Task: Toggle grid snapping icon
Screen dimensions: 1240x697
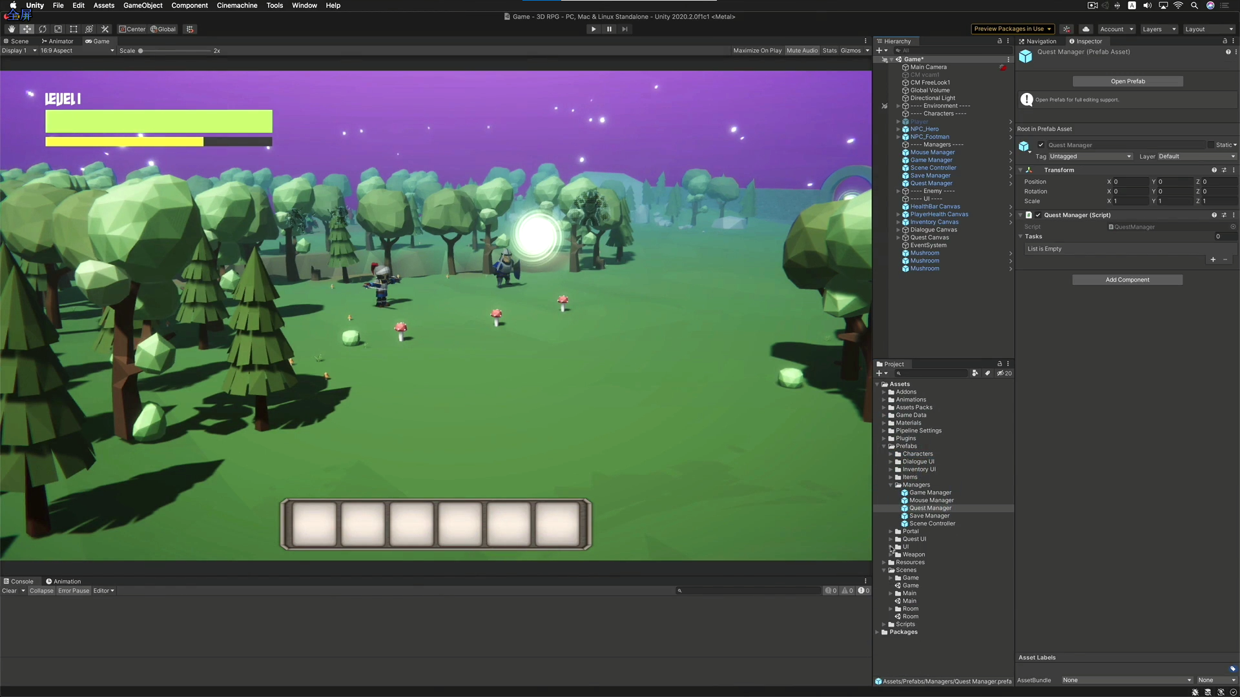Action: click(190, 29)
